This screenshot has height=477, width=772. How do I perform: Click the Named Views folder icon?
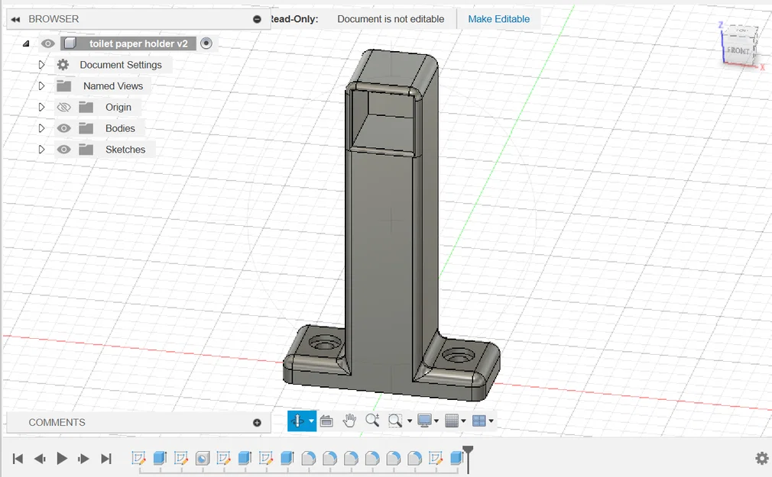(x=63, y=86)
